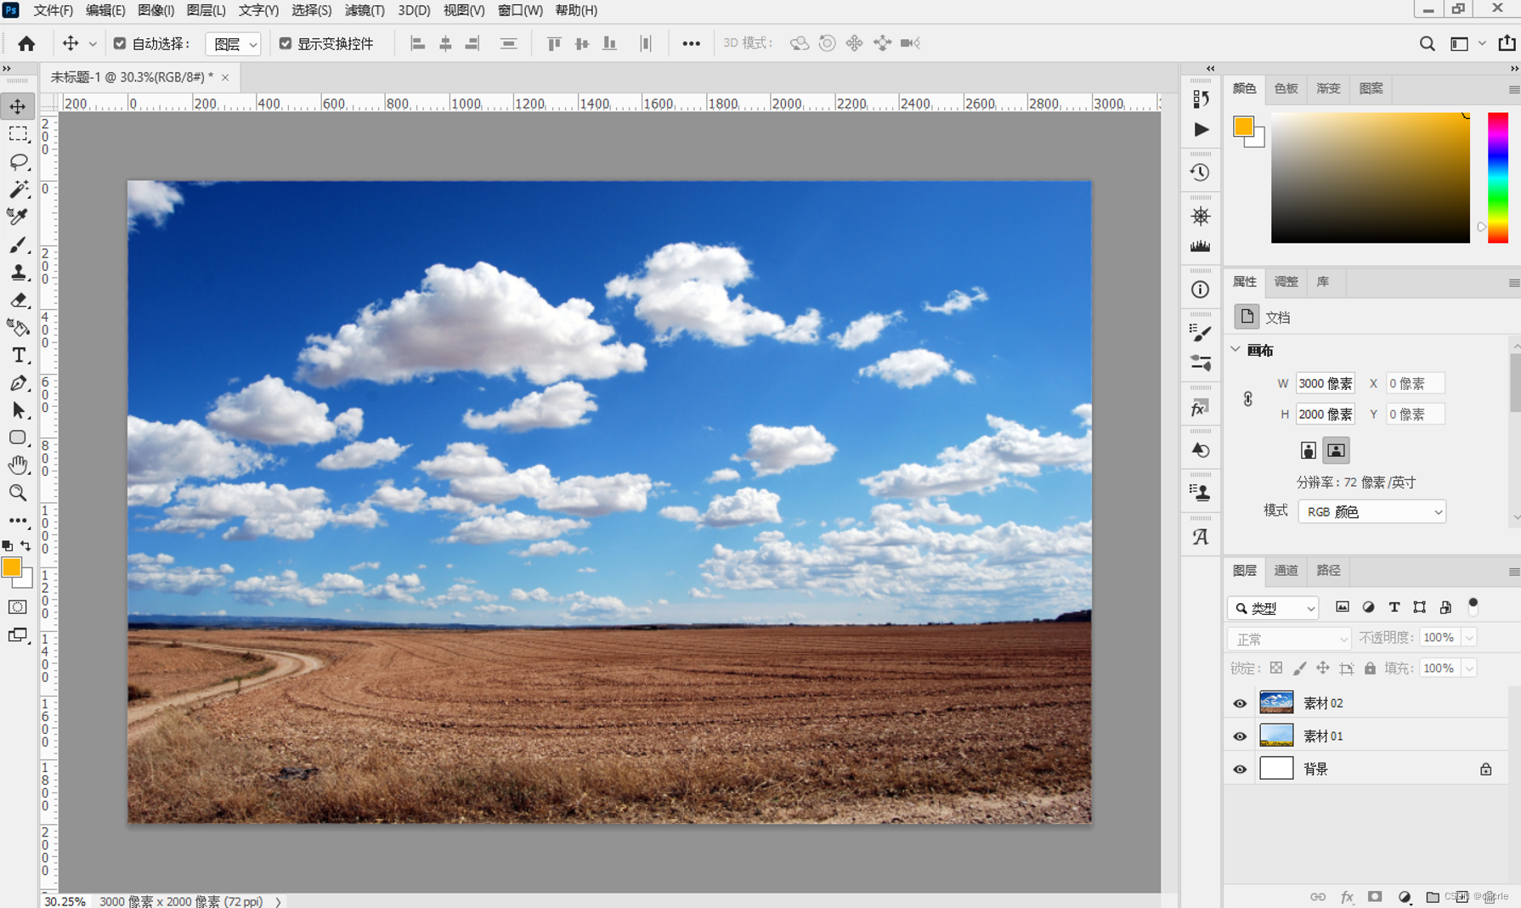Collapse the 画布 section

(1236, 349)
